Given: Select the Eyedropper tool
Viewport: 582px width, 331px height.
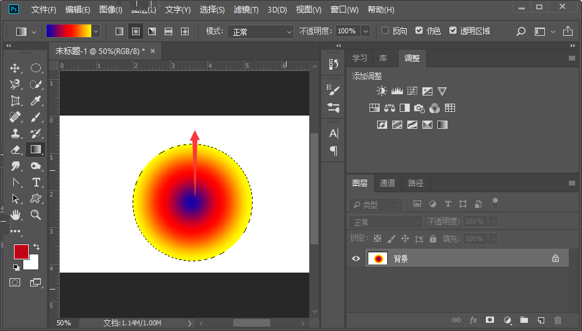Looking at the screenshot, I should 36,100.
